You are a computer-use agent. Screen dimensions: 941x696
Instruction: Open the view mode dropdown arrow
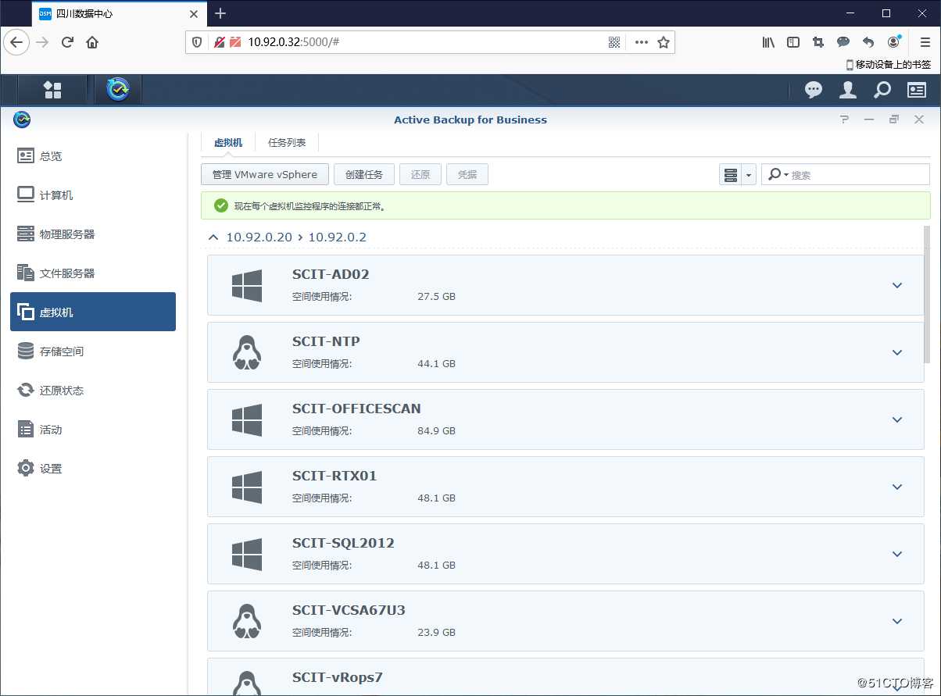749,175
